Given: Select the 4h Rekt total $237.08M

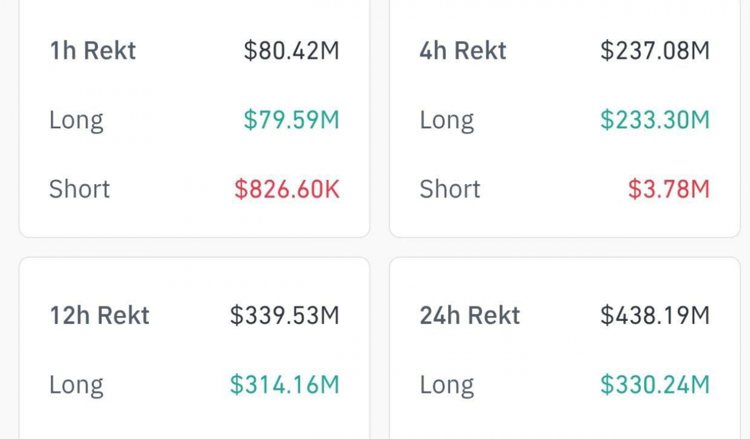Looking at the screenshot, I should click(655, 50).
